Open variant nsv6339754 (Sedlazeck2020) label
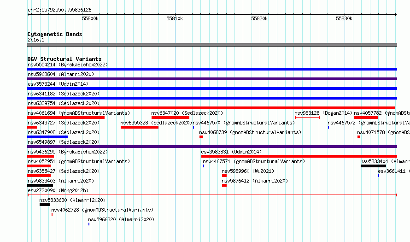The height and width of the screenshot is (242, 410). pos(64,103)
